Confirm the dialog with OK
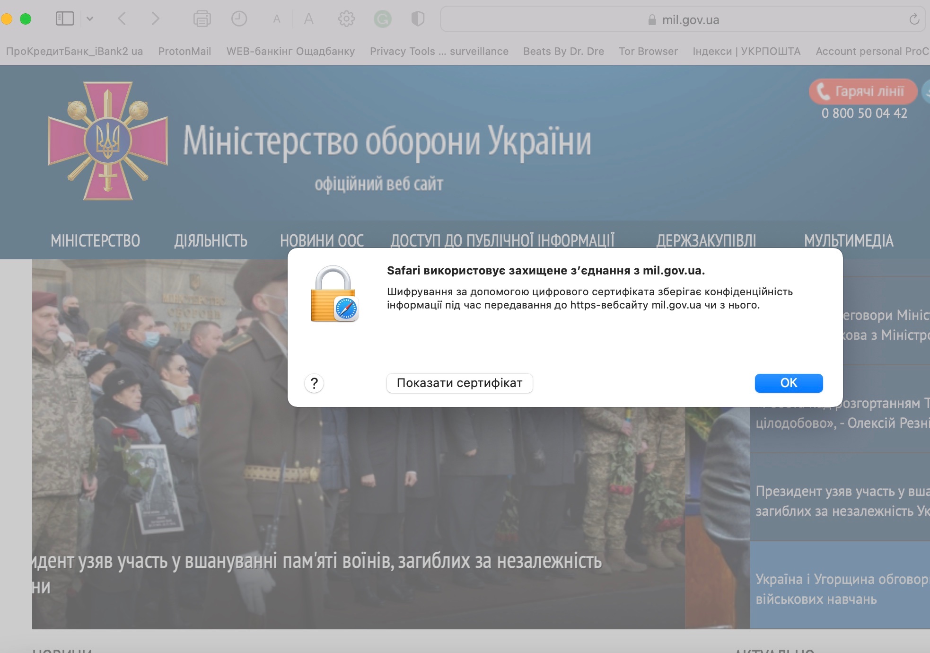Viewport: 930px width, 653px height. (x=789, y=383)
